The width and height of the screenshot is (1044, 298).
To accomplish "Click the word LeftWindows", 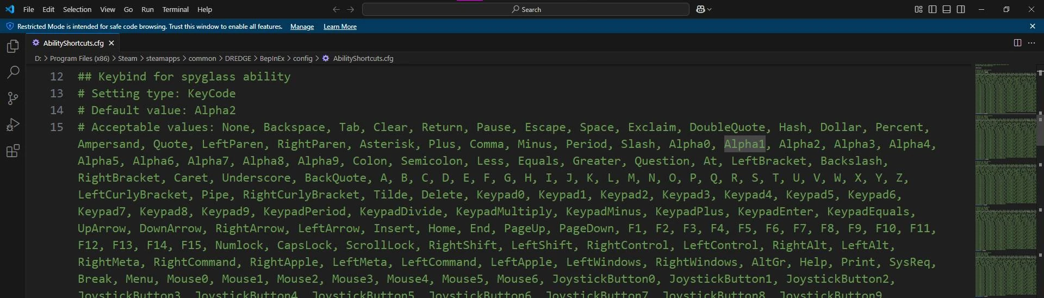I will 604,262.
